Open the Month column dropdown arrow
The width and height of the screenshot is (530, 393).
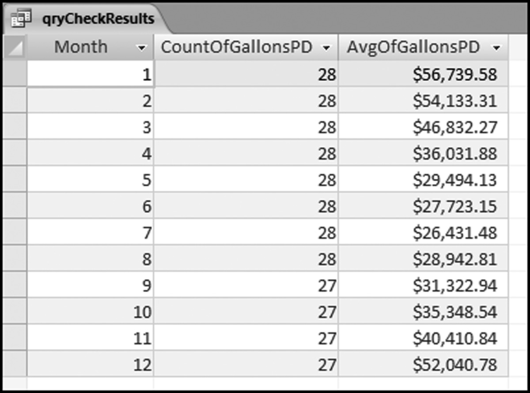(x=142, y=48)
